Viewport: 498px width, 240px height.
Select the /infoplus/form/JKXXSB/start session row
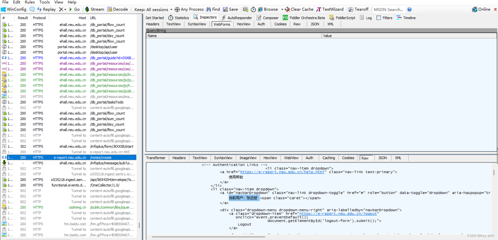(x=68, y=146)
